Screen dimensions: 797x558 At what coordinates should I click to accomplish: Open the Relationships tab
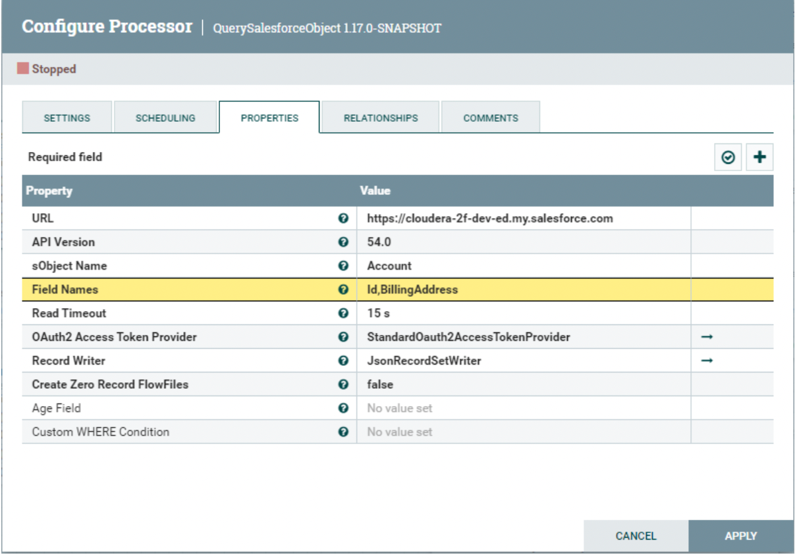[381, 118]
